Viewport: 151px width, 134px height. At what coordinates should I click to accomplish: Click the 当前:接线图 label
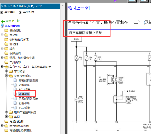click(x=12, y=26)
